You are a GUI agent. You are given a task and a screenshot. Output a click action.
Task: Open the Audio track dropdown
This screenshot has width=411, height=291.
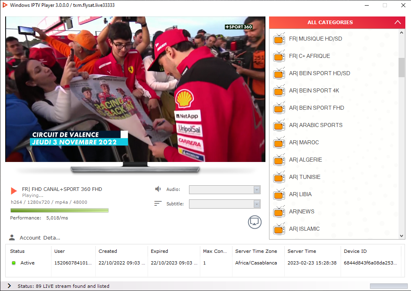coord(225,190)
